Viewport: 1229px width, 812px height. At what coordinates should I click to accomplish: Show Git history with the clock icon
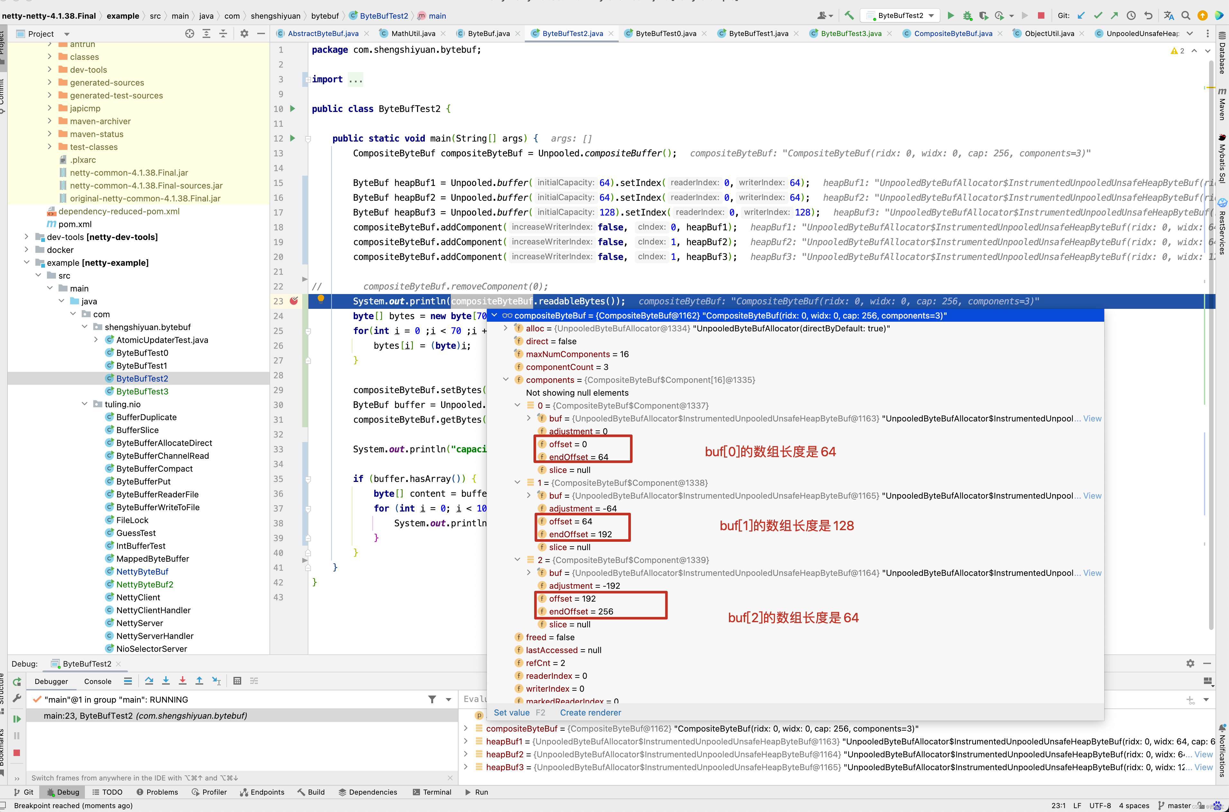tap(1131, 15)
